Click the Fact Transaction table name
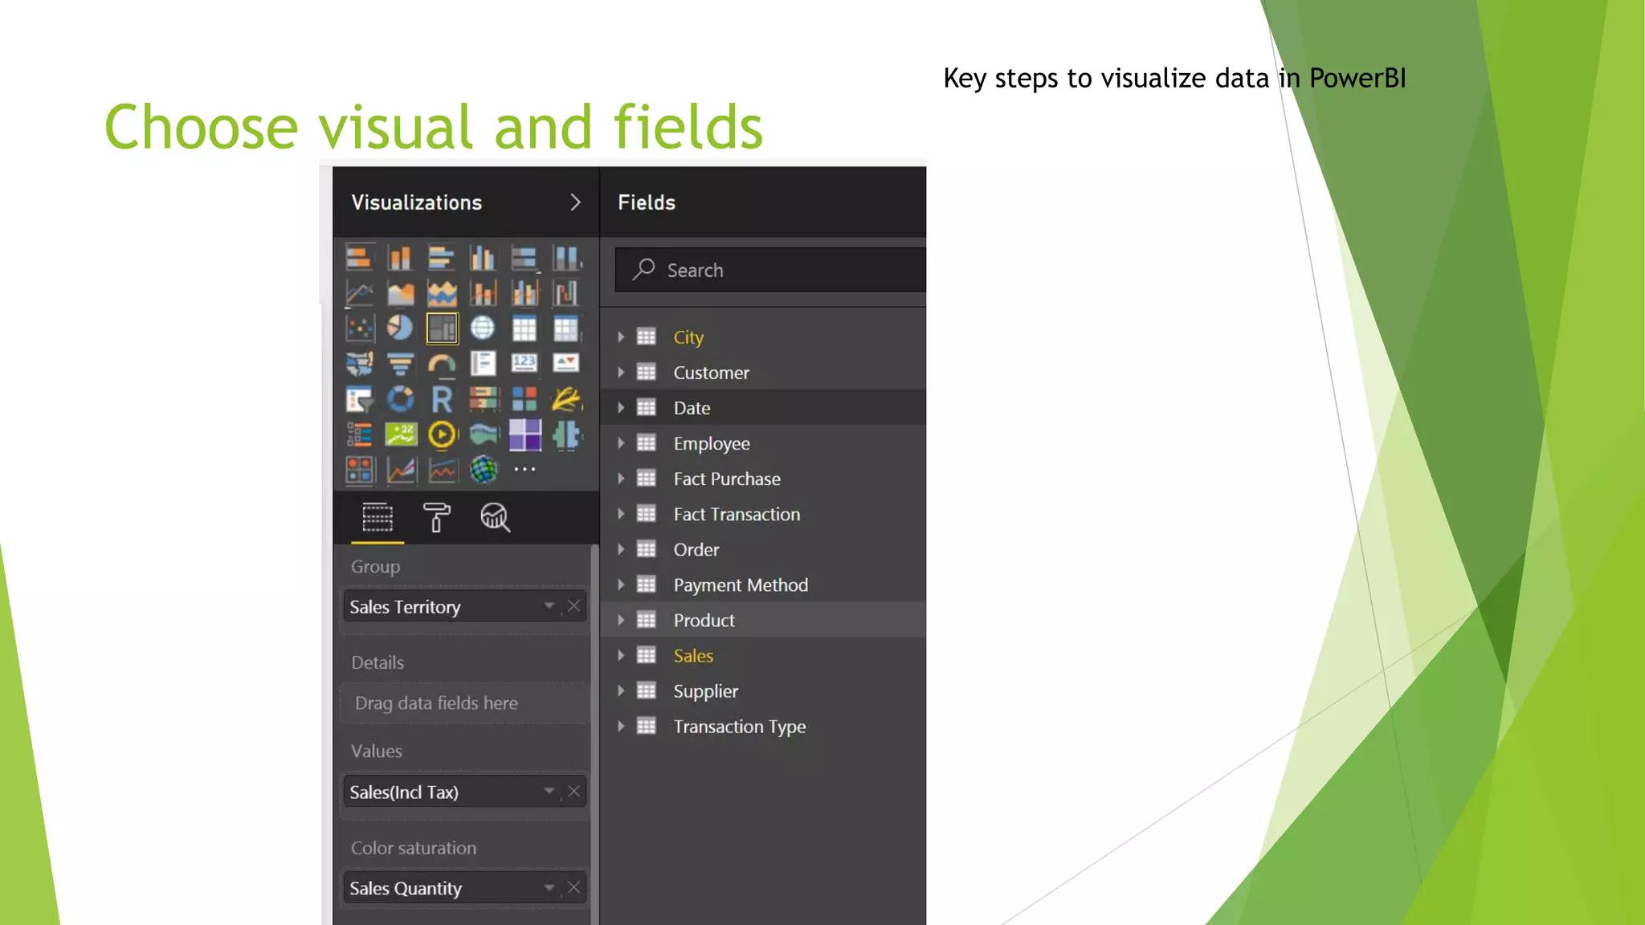Viewport: 1645px width, 925px height. [737, 514]
